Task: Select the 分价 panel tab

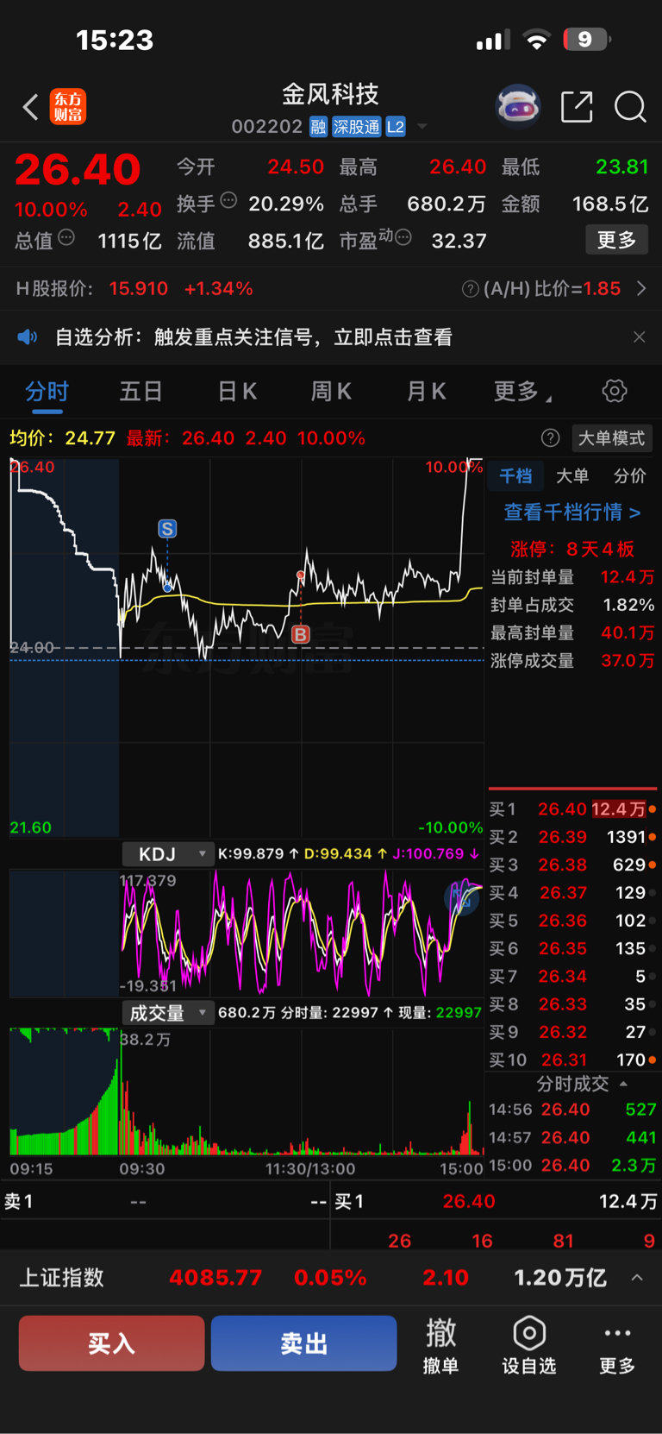Action: (629, 476)
